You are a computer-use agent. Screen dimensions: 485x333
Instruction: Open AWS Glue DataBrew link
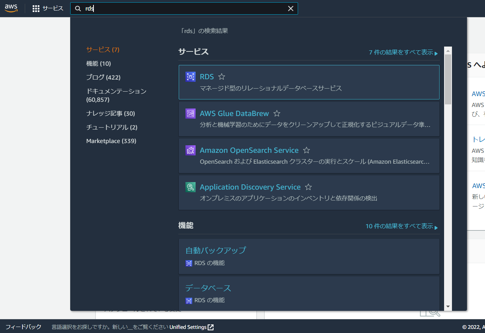point(234,113)
